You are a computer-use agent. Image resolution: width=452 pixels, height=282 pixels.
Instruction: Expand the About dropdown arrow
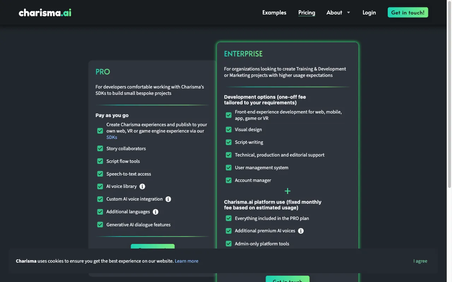[x=349, y=13]
